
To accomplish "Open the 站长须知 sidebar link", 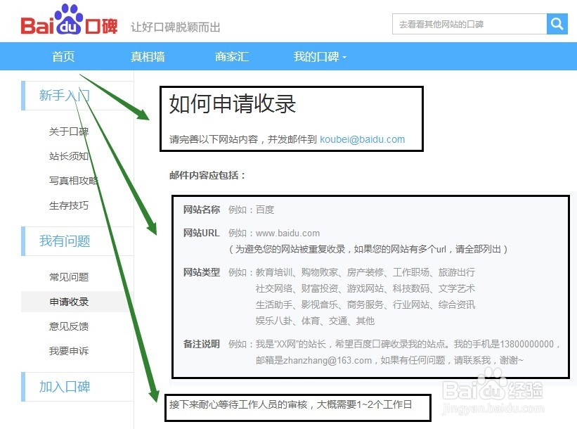I will tap(69, 156).
